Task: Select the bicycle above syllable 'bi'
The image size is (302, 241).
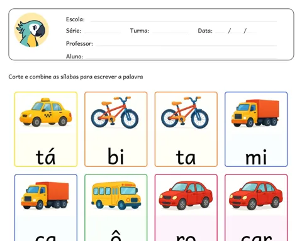Action: pyautogui.click(x=115, y=112)
